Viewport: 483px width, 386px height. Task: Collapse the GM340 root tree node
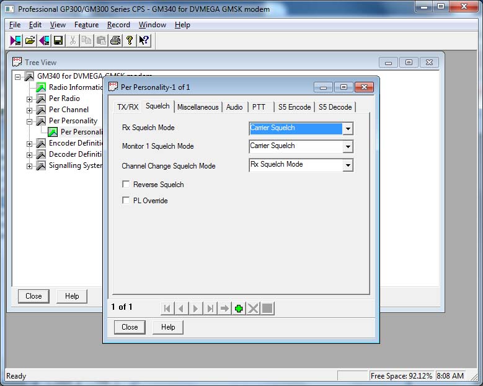[x=17, y=77]
